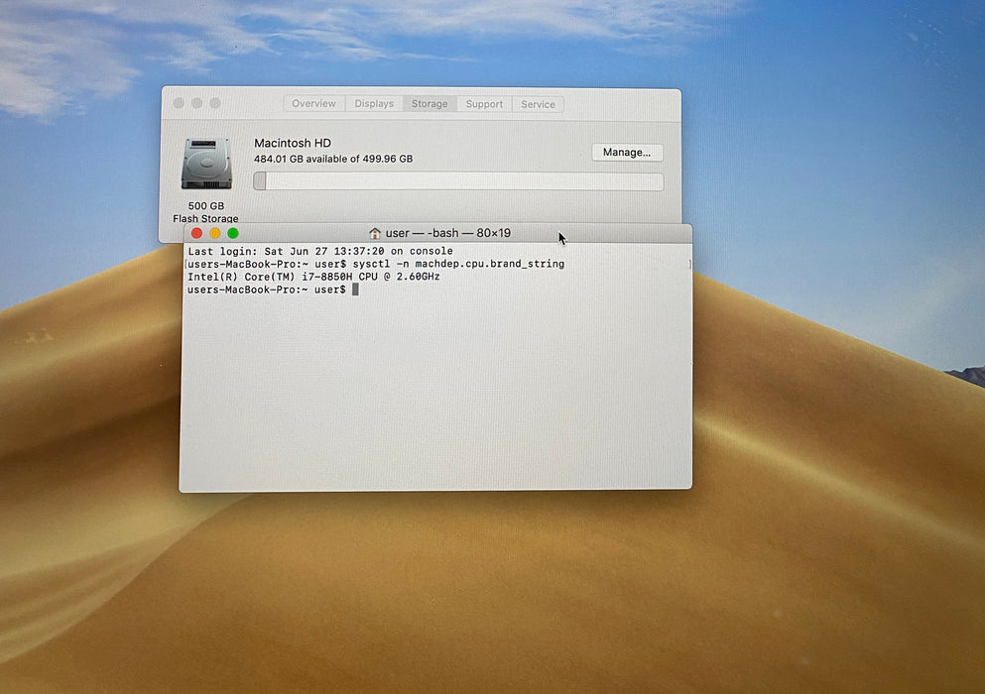Image resolution: width=985 pixels, height=694 pixels.
Task: Click the '500 GB' label under drive
Action: pos(206,205)
